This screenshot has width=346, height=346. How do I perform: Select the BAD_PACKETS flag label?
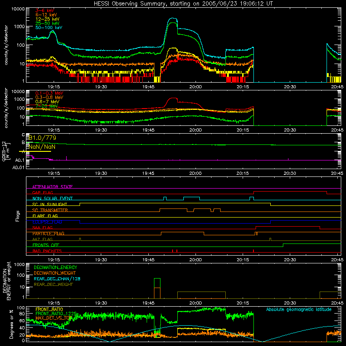[x=47, y=251]
